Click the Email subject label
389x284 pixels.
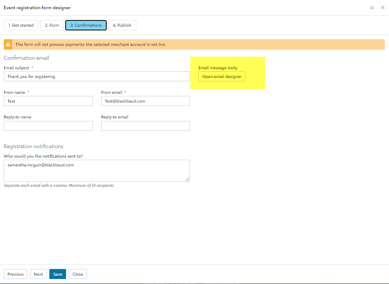coord(16,68)
